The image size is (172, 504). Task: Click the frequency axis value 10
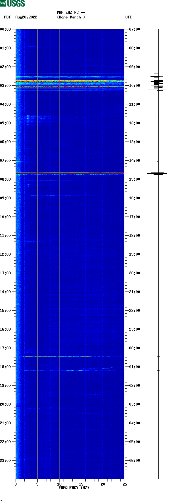click(x=59, y=484)
